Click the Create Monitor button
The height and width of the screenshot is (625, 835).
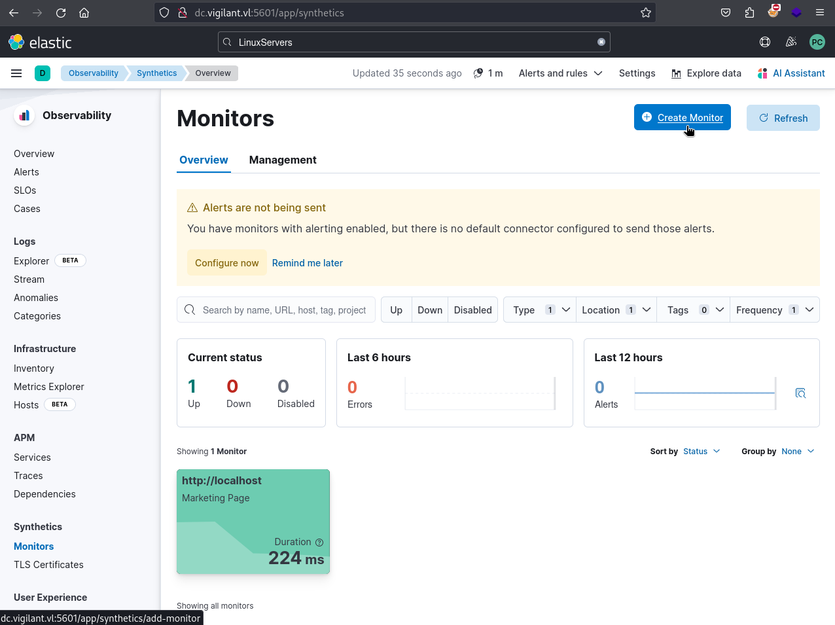[x=683, y=118]
